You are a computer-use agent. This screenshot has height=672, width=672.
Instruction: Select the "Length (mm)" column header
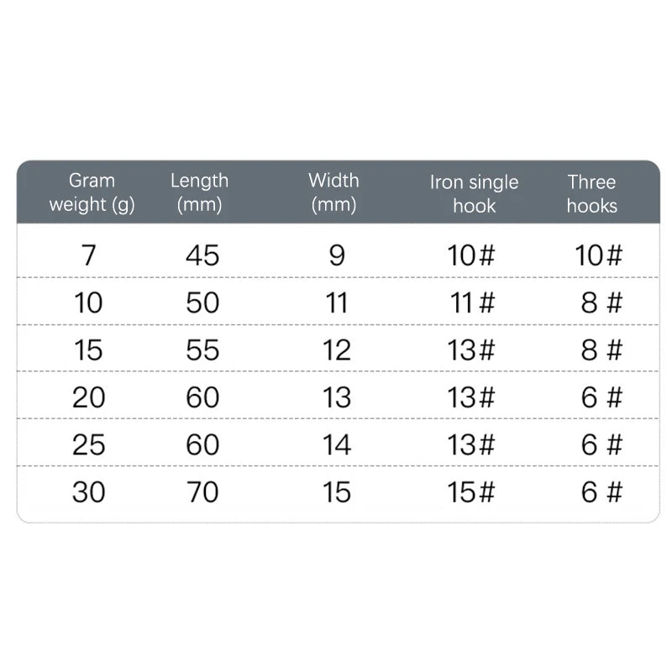click(199, 192)
